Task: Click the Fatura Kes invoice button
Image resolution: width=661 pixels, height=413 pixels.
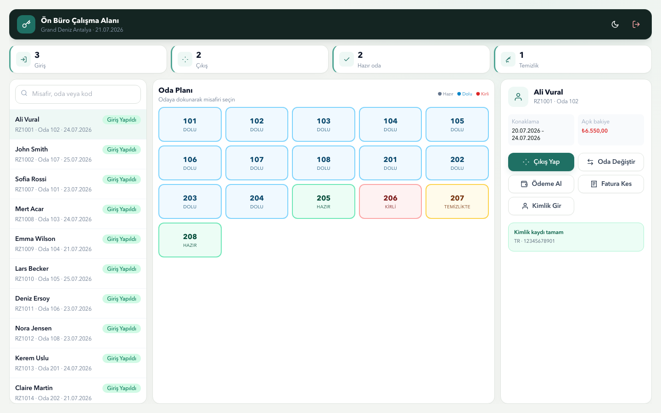Action: coord(611,184)
